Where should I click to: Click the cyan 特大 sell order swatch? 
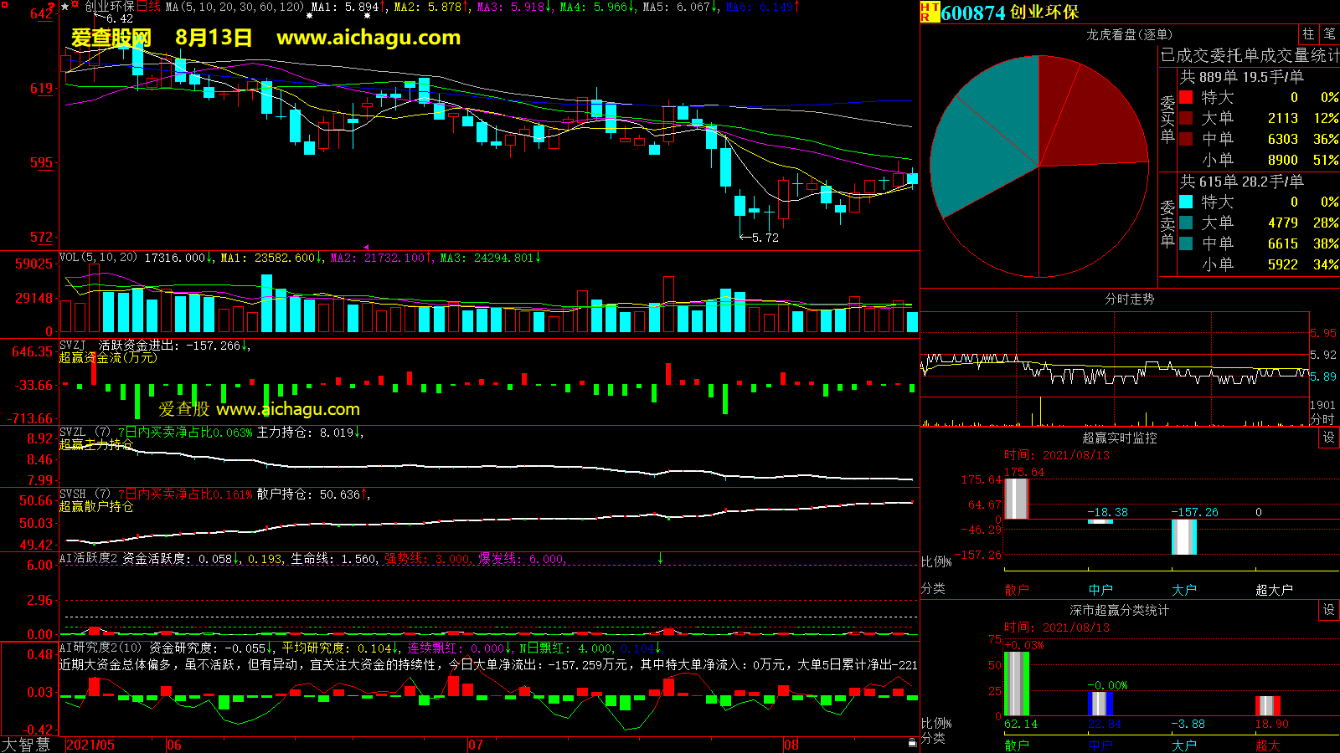(1186, 202)
